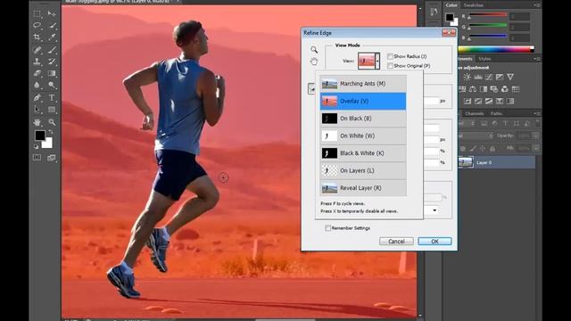Add a Channel Mixer adjustment
Image resolution: width=571 pixels, height=321 pixels.
coord(505,89)
